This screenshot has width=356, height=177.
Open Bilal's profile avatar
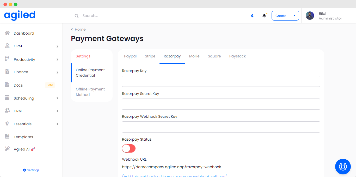310,16
